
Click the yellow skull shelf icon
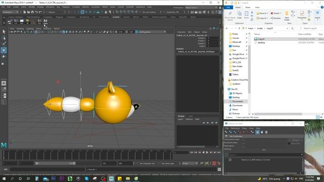point(27,21)
